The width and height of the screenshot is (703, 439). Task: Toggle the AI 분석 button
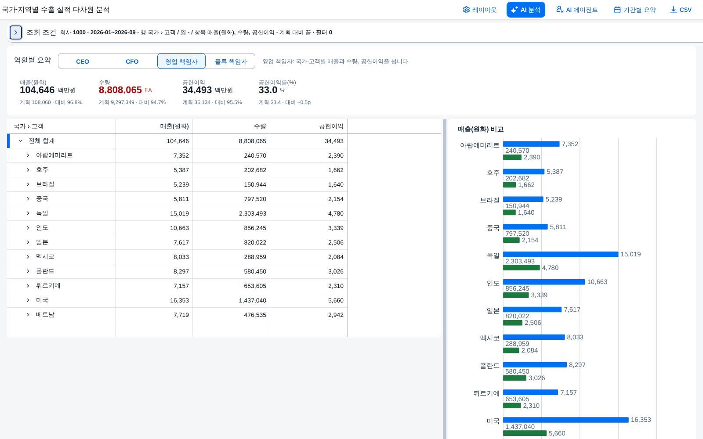click(525, 10)
